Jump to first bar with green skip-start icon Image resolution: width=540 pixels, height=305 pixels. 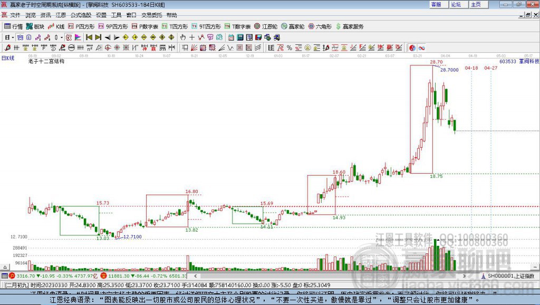pos(89,37)
